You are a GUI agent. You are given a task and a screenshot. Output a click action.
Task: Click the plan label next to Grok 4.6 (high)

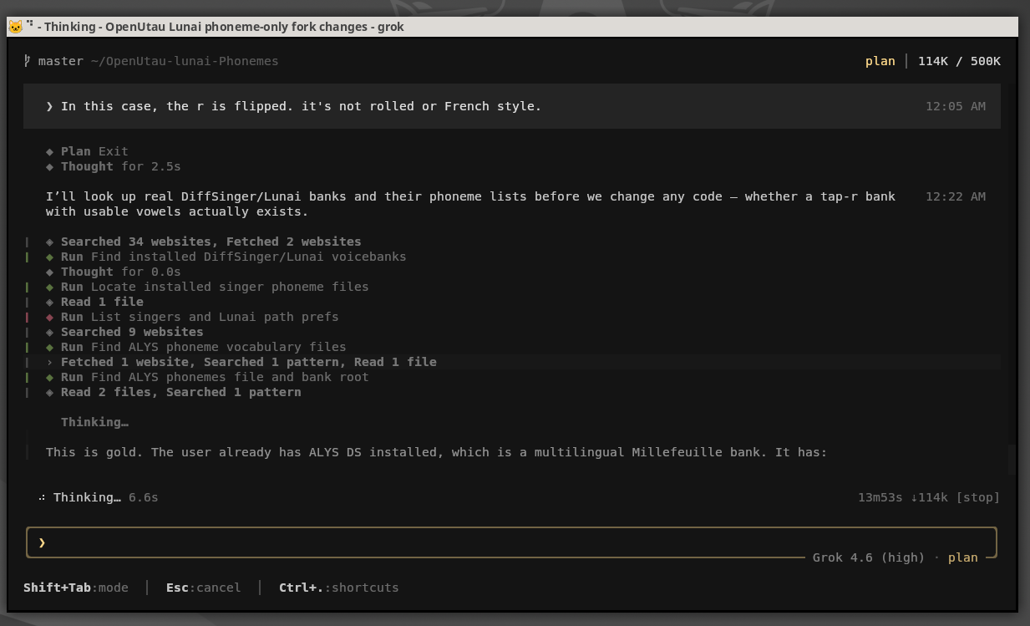[x=962, y=557]
